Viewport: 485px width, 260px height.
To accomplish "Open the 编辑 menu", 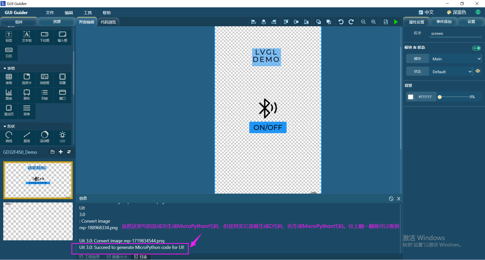I will click(69, 13).
